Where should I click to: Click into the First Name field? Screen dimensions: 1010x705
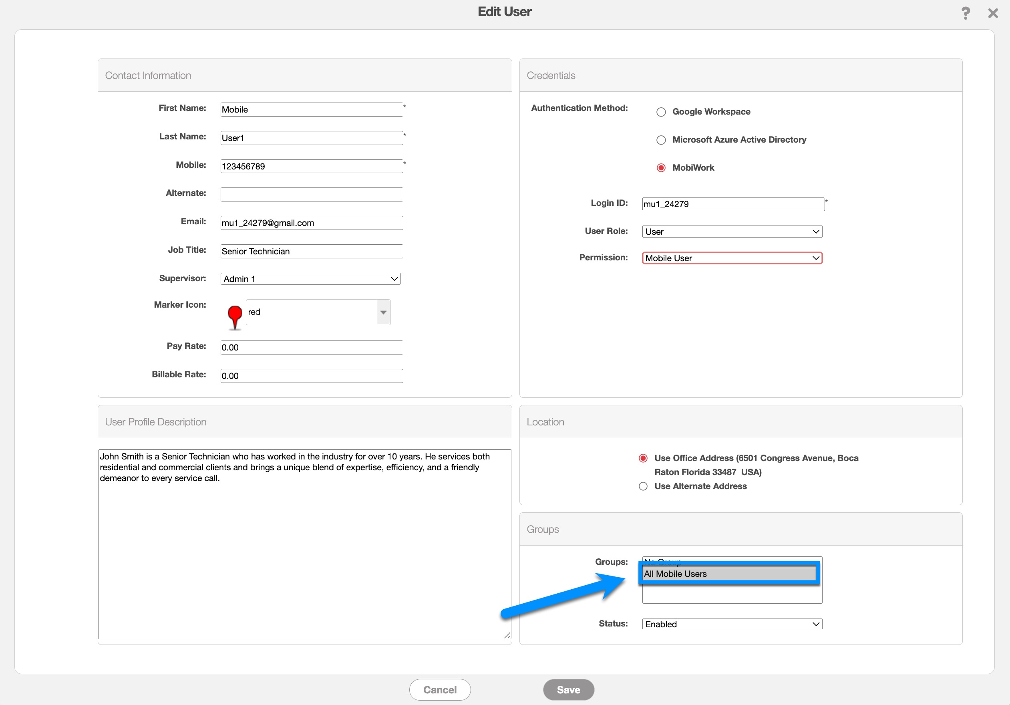coord(312,110)
